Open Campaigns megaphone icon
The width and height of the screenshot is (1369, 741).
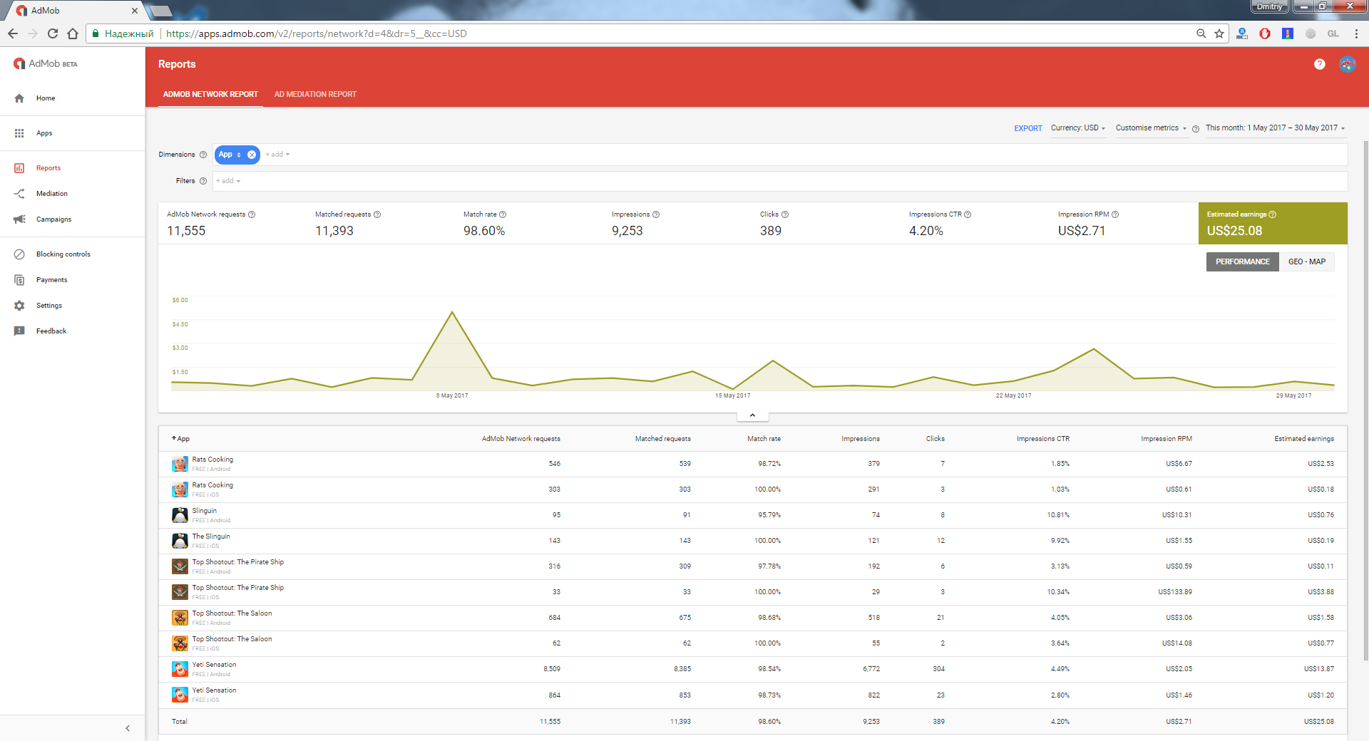pos(19,219)
